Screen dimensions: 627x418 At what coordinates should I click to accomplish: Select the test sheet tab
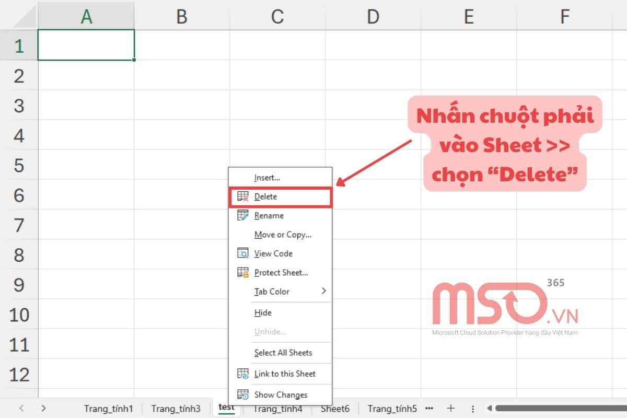pos(226,408)
